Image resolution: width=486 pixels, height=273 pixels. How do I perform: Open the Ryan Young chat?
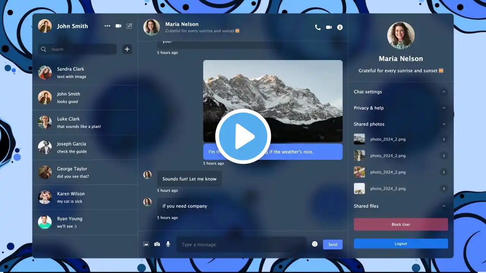(x=85, y=222)
